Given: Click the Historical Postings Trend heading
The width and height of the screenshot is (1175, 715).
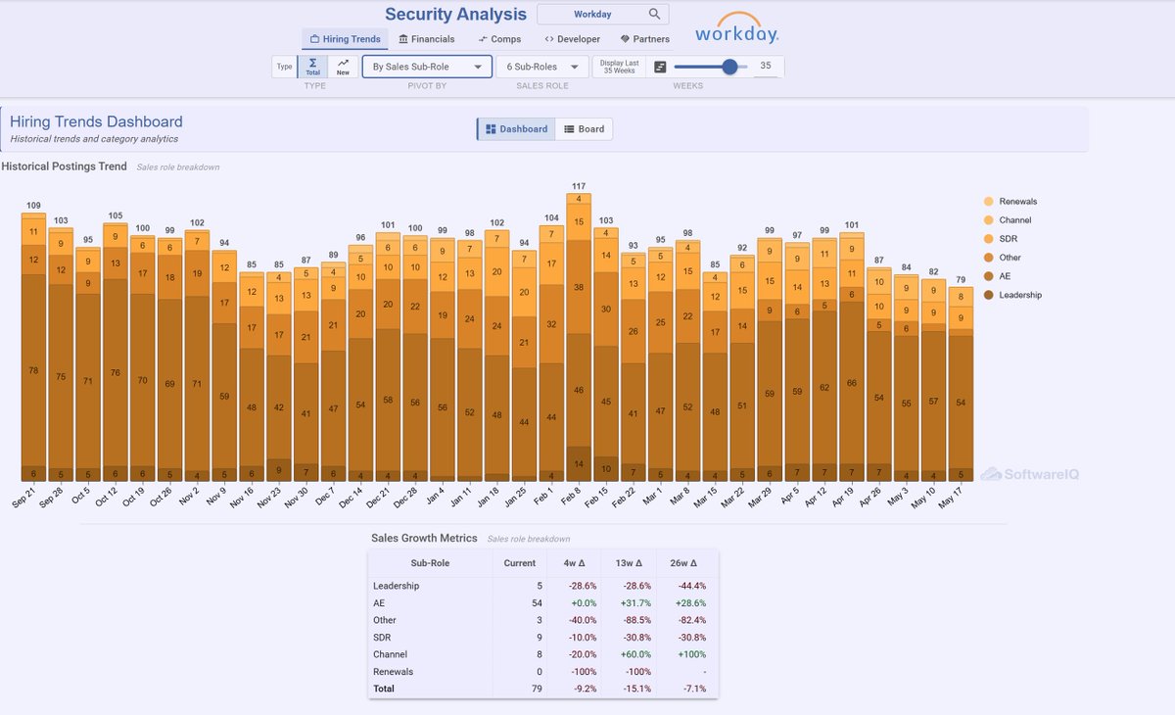Looking at the screenshot, I should pos(64,167).
